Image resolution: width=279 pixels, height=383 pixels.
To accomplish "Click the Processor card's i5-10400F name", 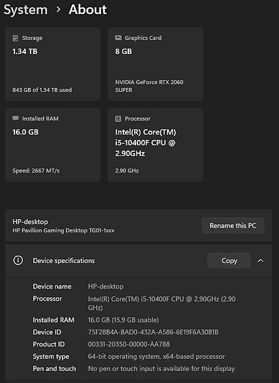I will [145, 143].
